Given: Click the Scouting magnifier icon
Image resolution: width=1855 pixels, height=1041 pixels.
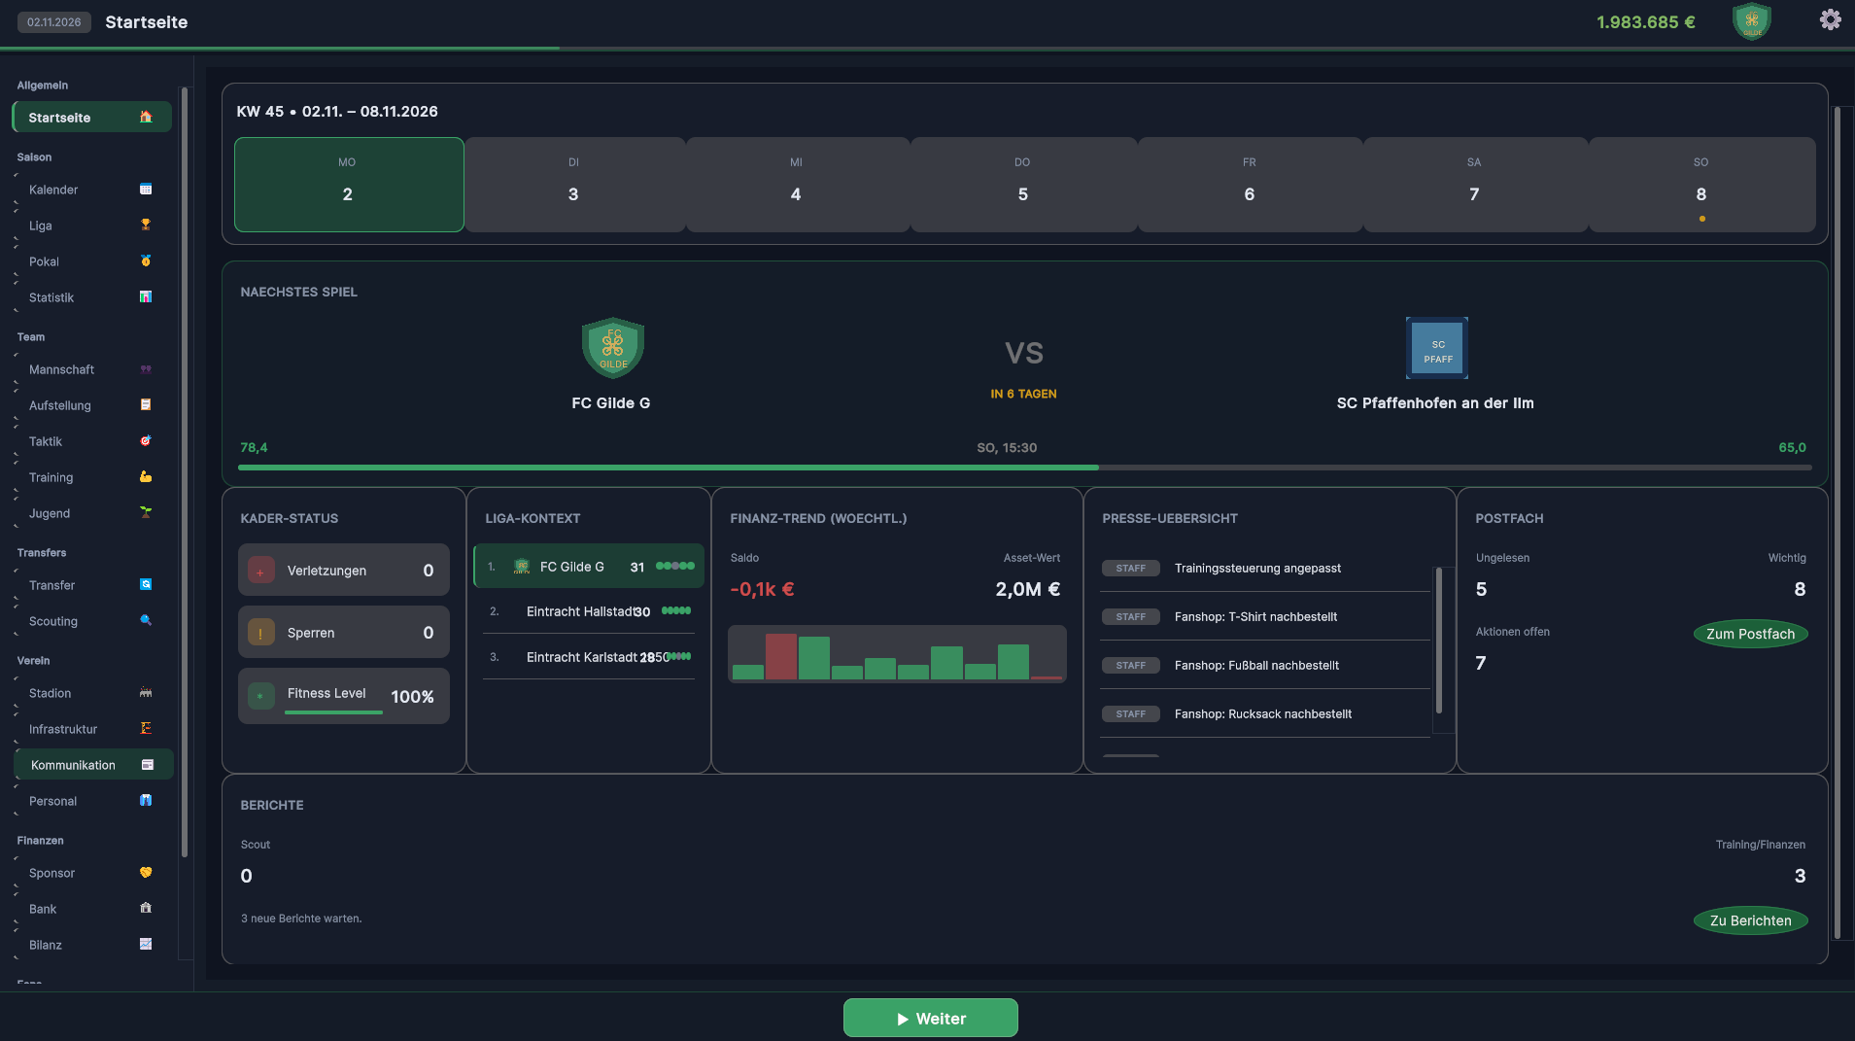Looking at the screenshot, I should pyautogui.click(x=146, y=620).
